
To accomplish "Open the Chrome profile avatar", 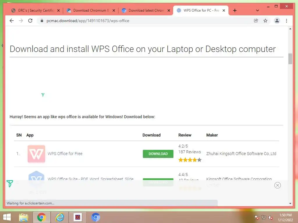I will [277, 21].
